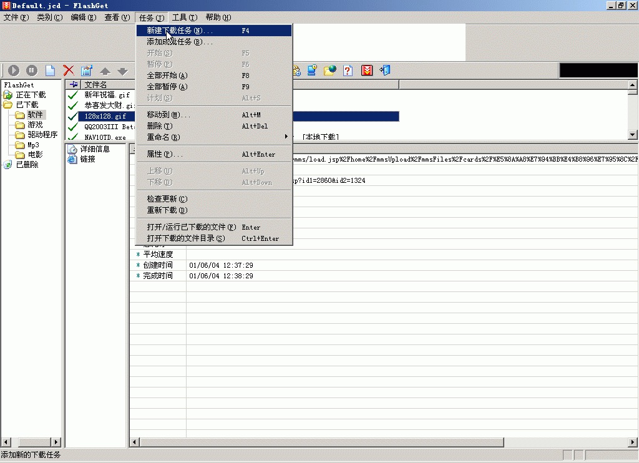Click file list scrollbar up arrow
Screen dimensions: 639x463
tap(633, 85)
